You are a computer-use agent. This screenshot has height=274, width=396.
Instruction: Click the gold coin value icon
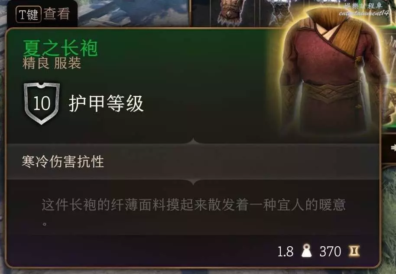354,251
